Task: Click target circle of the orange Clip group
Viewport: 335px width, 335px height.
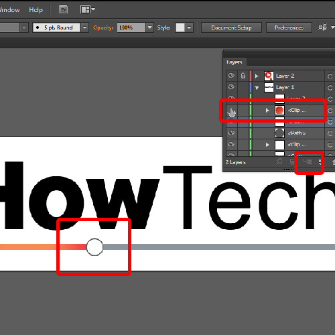Action: [330, 111]
